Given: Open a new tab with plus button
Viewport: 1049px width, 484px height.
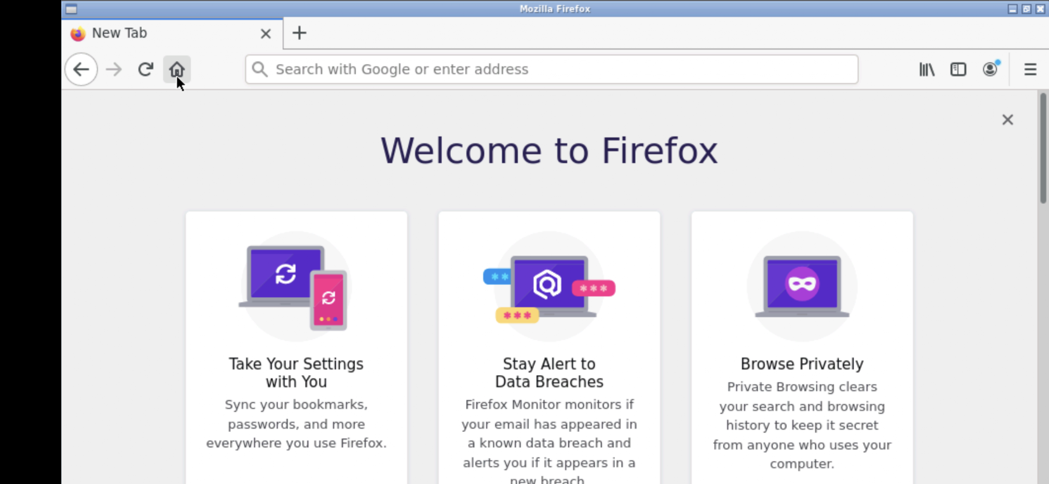Looking at the screenshot, I should 299,33.
